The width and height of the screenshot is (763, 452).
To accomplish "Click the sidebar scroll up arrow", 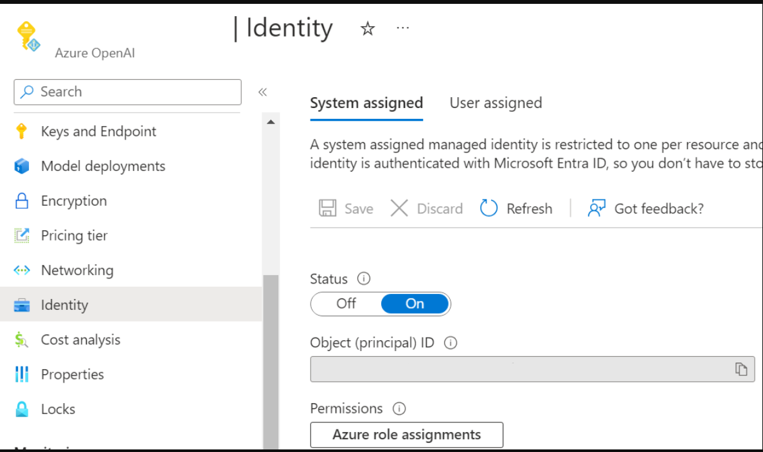I will pos(271,122).
